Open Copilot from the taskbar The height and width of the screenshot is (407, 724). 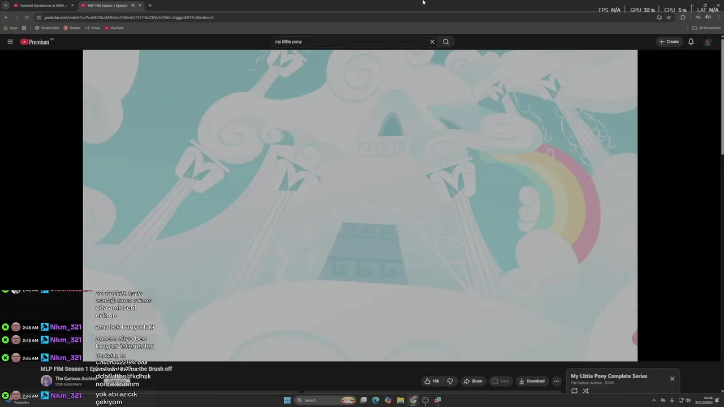[x=388, y=400]
